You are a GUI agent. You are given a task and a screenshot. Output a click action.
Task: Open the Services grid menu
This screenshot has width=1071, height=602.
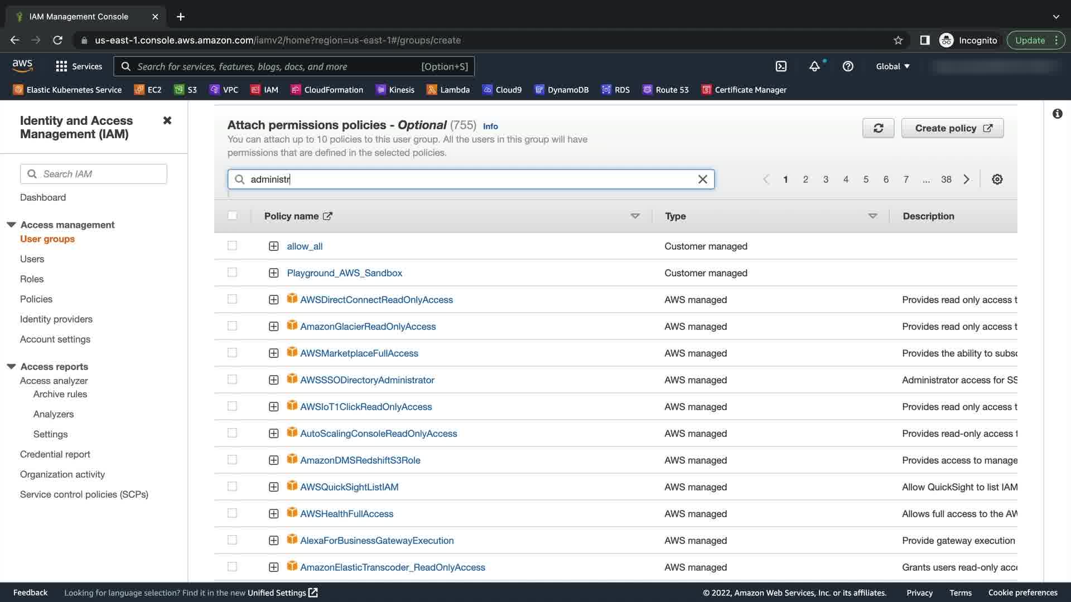[79, 66]
